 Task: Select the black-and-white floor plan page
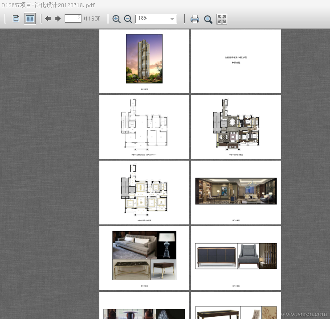click(144, 127)
